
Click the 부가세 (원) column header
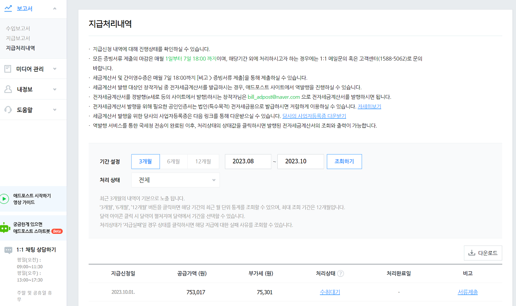pyautogui.click(x=261, y=273)
